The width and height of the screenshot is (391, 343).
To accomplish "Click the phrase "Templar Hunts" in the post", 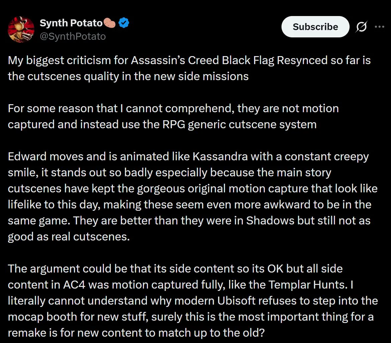I will [x=308, y=285].
